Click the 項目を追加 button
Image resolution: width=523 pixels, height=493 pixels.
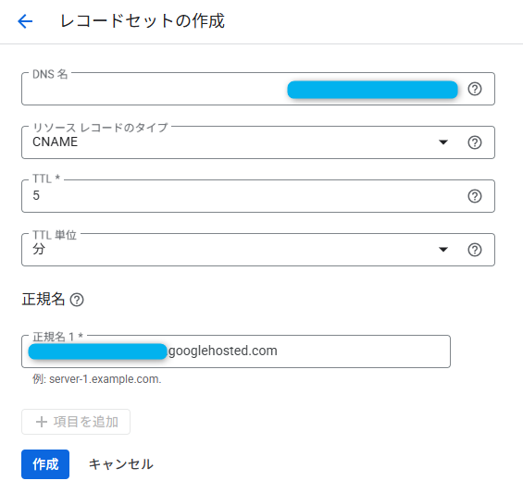(x=76, y=422)
